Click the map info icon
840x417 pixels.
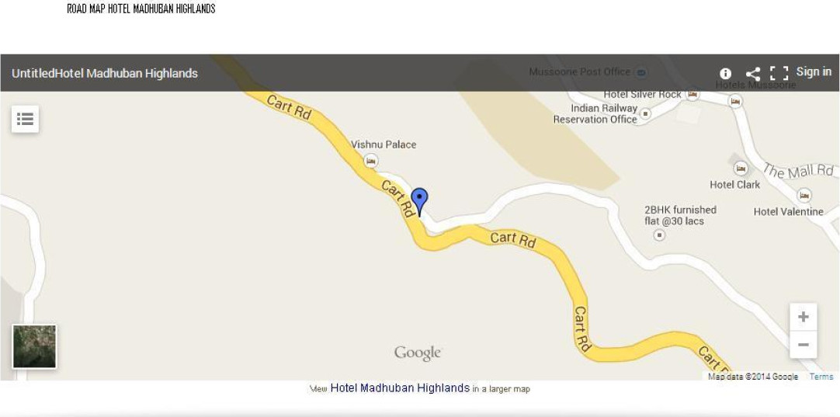tap(725, 74)
